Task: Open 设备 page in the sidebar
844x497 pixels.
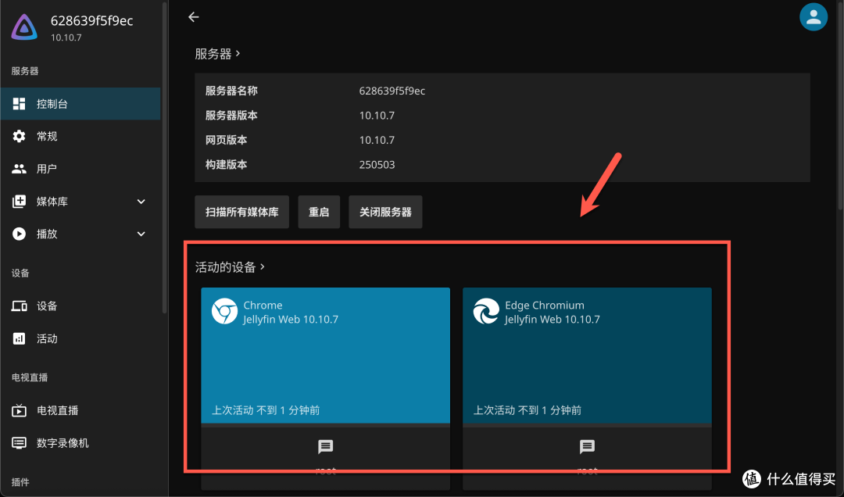Action: point(80,306)
